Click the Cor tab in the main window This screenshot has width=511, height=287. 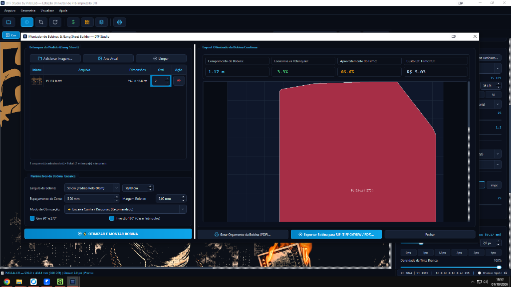(x=11, y=35)
